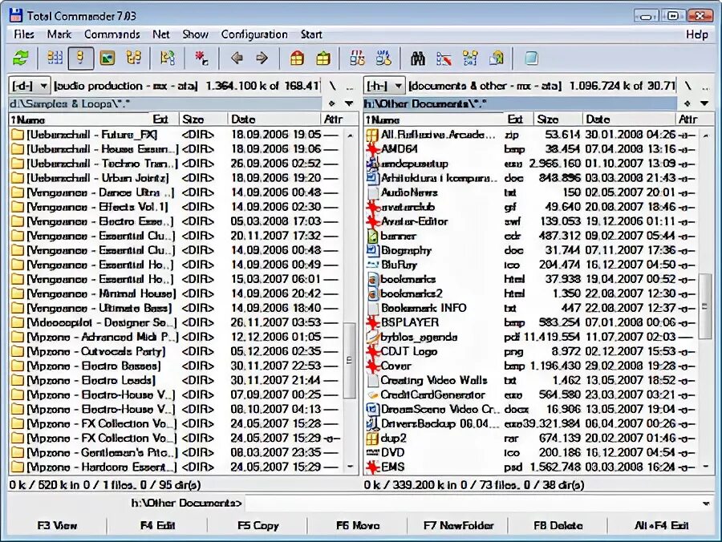This screenshot has width=722, height=542.
Task: Open Synchronize directories toolbar icon
Action: 470,59
